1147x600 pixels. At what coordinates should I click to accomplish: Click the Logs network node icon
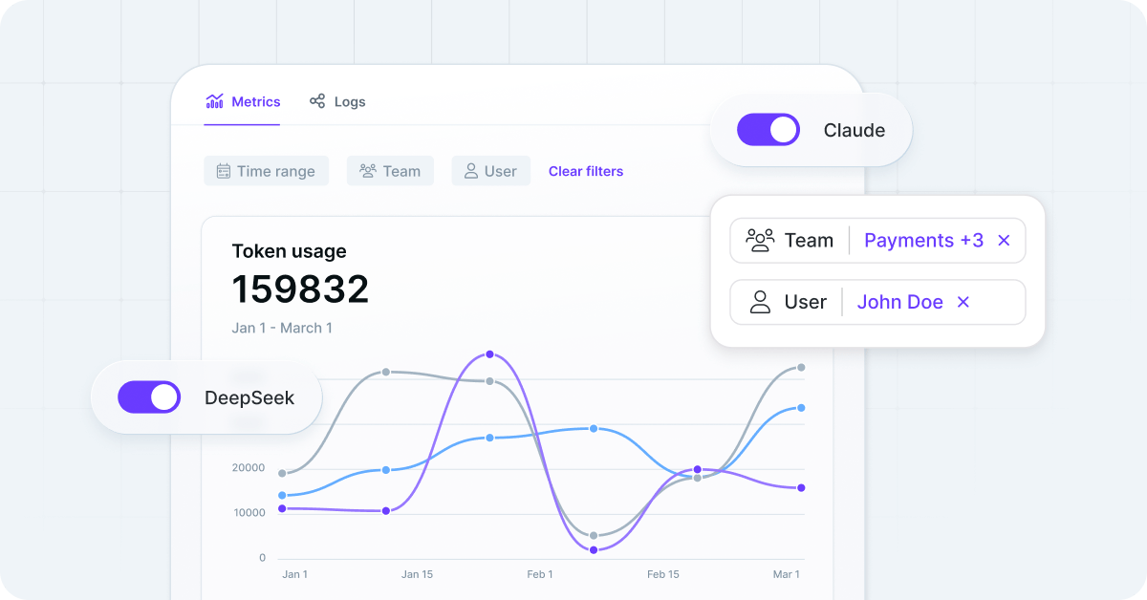[x=317, y=100]
